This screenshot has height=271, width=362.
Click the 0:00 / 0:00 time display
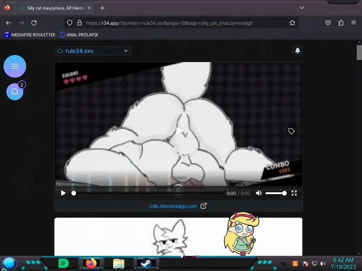pos(238,193)
